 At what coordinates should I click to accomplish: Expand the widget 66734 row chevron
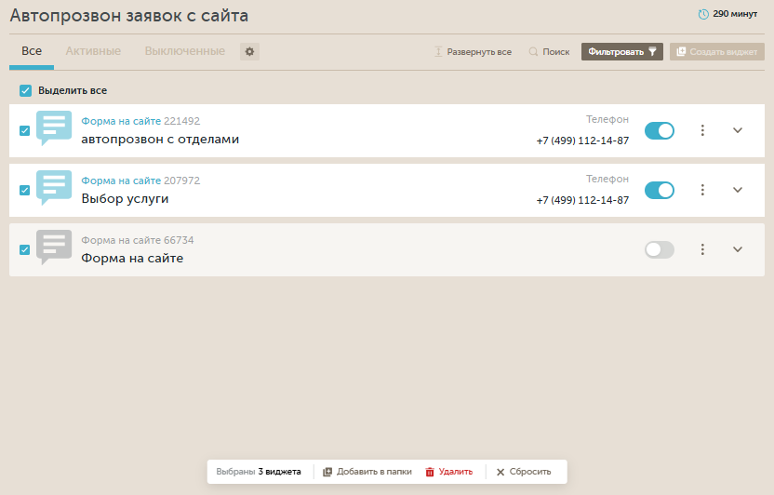point(738,249)
